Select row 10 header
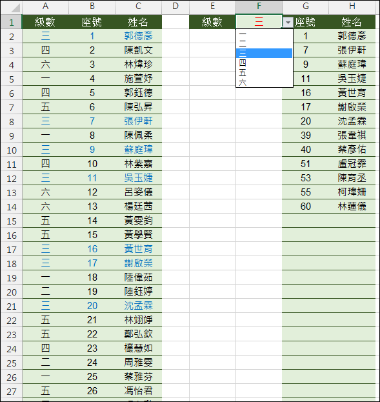The width and height of the screenshot is (380, 402). tap(12, 150)
